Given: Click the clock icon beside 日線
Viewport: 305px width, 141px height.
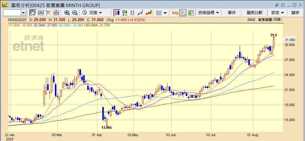Looking at the screenshot, I should 84,13.
